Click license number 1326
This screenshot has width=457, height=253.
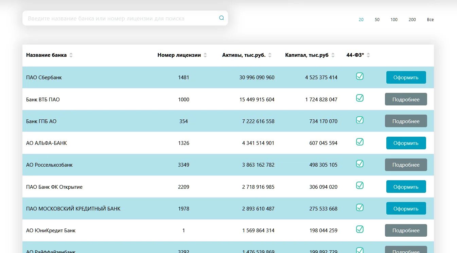[183, 143]
